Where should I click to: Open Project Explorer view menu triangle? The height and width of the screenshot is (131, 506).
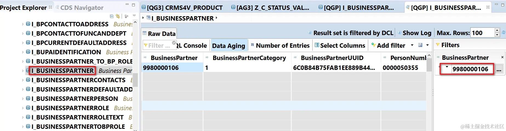[x=134, y=16]
